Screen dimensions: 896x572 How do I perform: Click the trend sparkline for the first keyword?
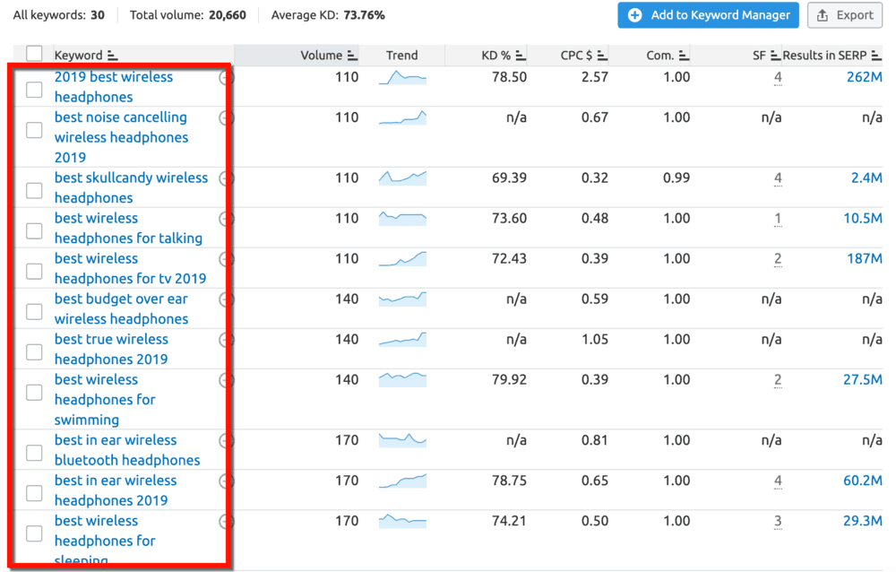402,78
